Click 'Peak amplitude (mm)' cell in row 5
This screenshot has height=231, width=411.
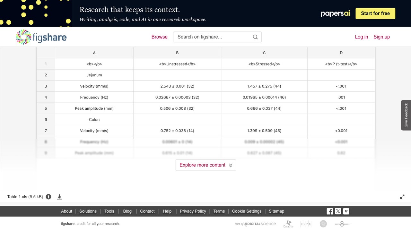click(94, 108)
